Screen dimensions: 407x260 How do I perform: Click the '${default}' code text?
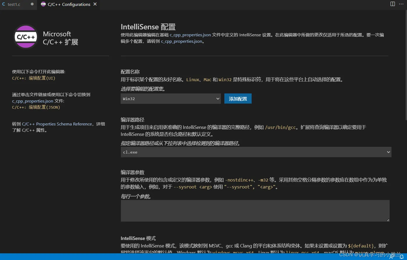[x=361, y=246]
